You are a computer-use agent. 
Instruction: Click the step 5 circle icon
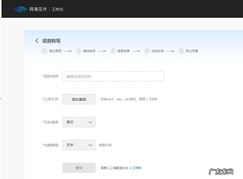(x=181, y=51)
